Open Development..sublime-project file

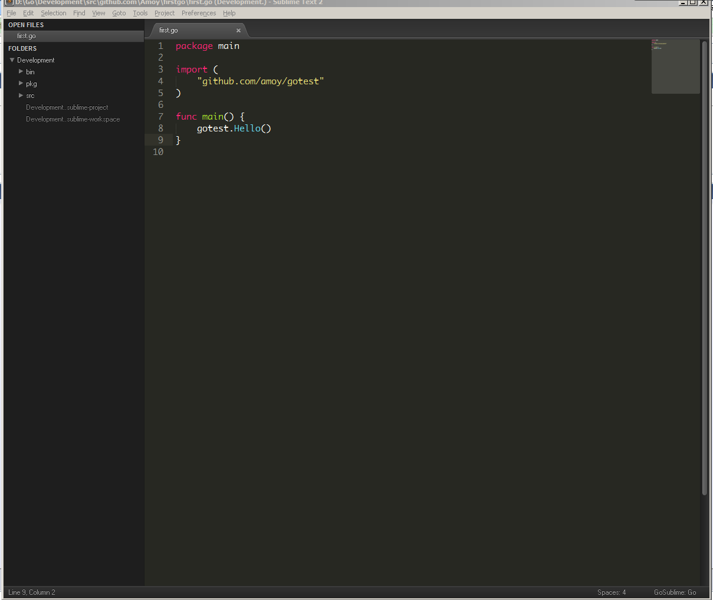pos(67,107)
